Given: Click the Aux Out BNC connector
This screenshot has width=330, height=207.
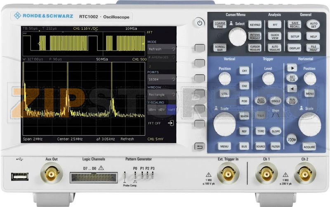Looking at the screenshot, I should pyautogui.click(x=51, y=174).
